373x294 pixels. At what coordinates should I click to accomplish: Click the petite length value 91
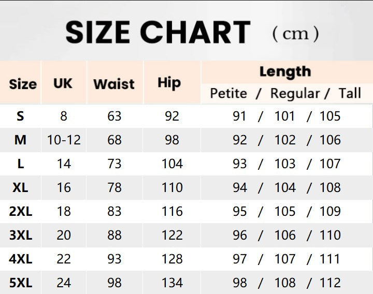point(240,116)
